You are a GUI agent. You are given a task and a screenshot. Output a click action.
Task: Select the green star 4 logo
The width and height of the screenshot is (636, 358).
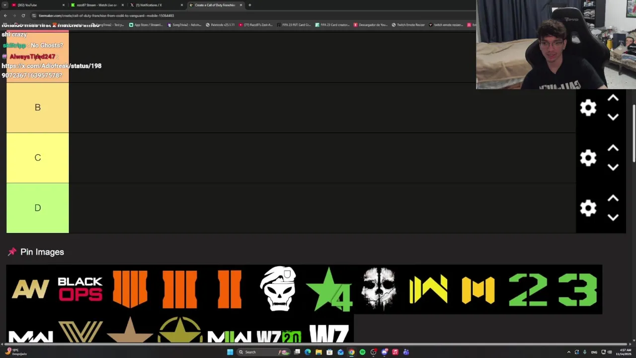(x=329, y=289)
